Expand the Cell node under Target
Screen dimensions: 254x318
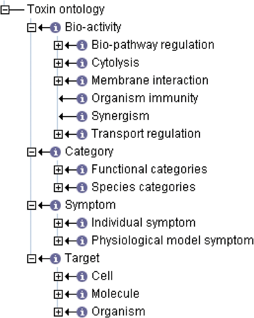(x=58, y=277)
